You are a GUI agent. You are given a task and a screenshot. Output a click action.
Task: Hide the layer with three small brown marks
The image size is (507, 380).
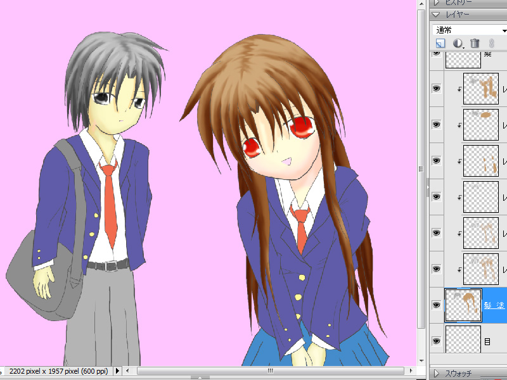(x=437, y=161)
